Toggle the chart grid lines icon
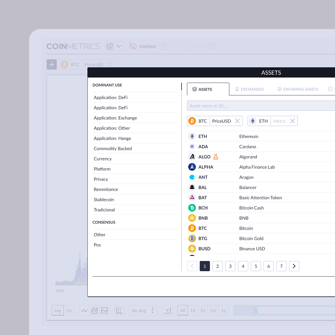 119,310
